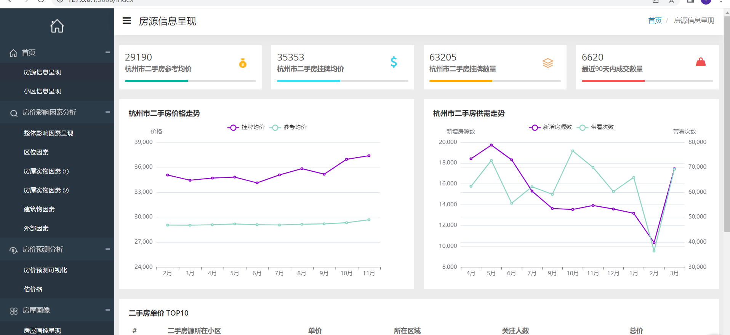Click the 首页 breadcrumb link
Screen dimensions: 730x335
[655, 21]
